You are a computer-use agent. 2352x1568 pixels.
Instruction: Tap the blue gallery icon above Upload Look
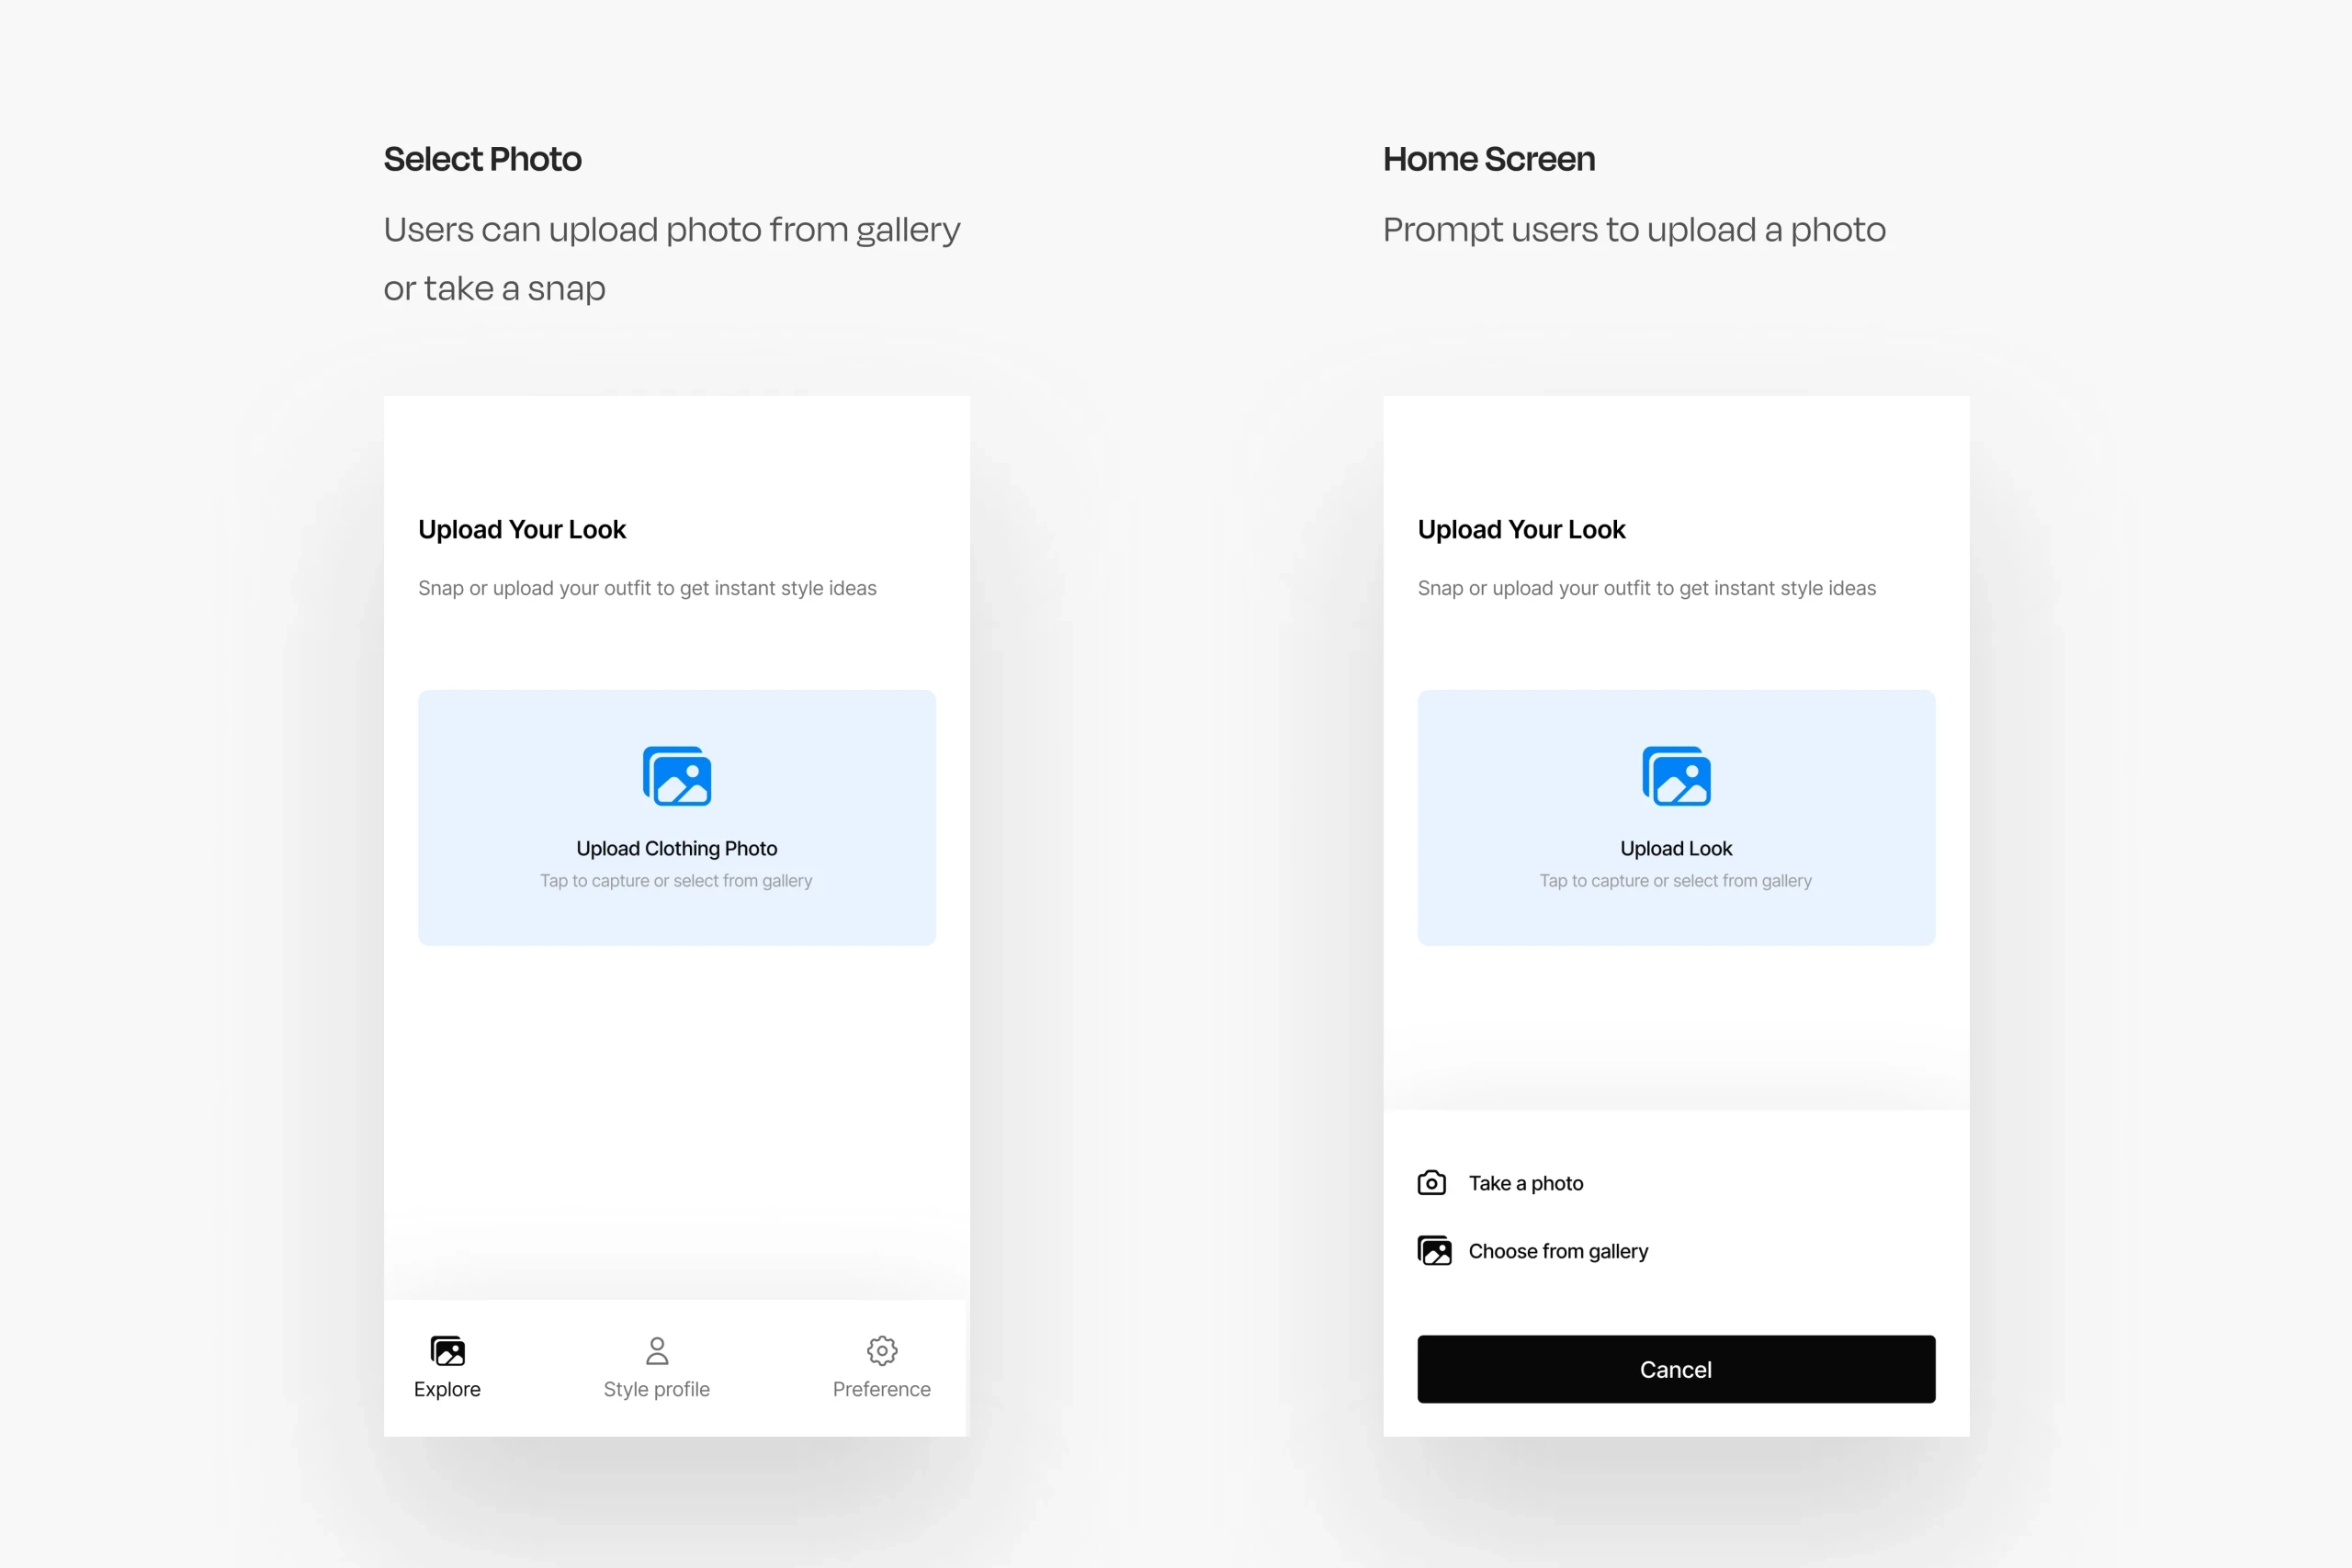(x=1676, y=776)
